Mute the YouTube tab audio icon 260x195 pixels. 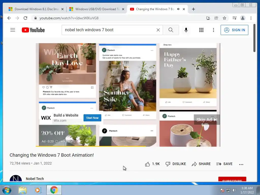tap(178, 9)
